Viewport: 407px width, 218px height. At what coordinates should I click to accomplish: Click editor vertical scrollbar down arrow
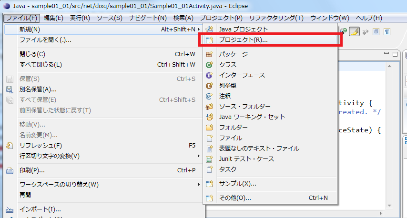[x=389, y=206]
